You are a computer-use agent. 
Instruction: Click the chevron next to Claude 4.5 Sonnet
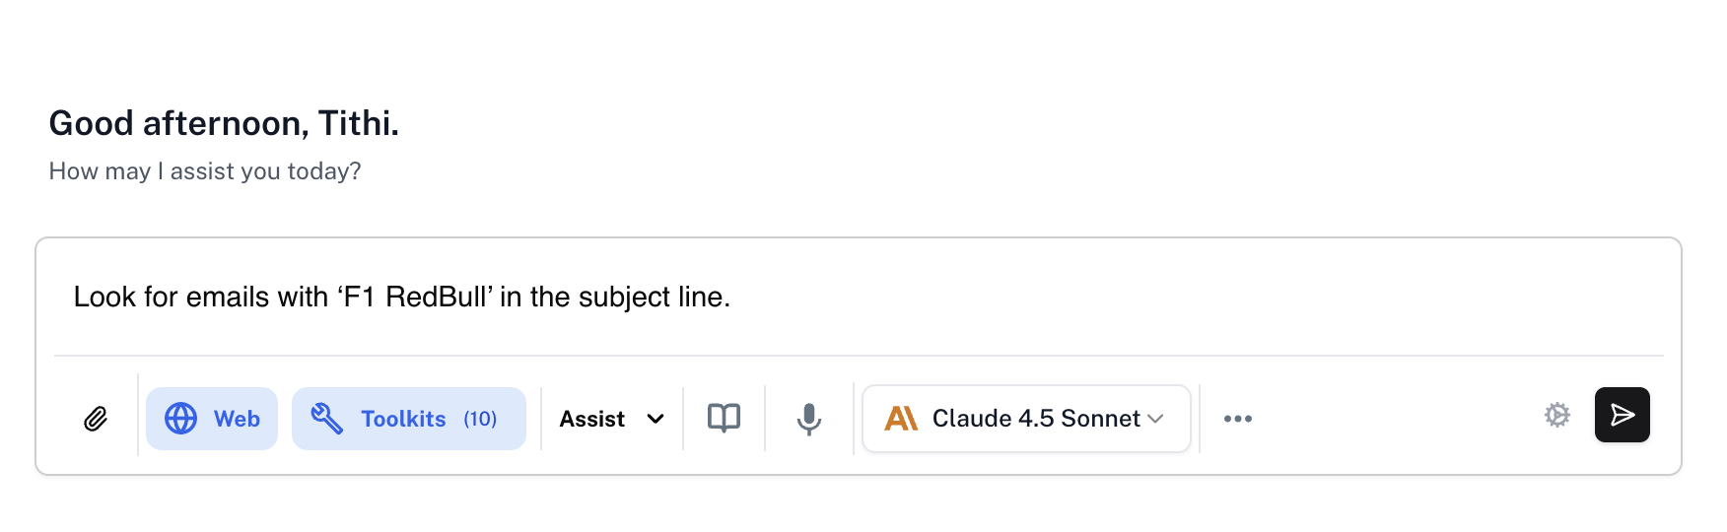tap(1156, 419)
